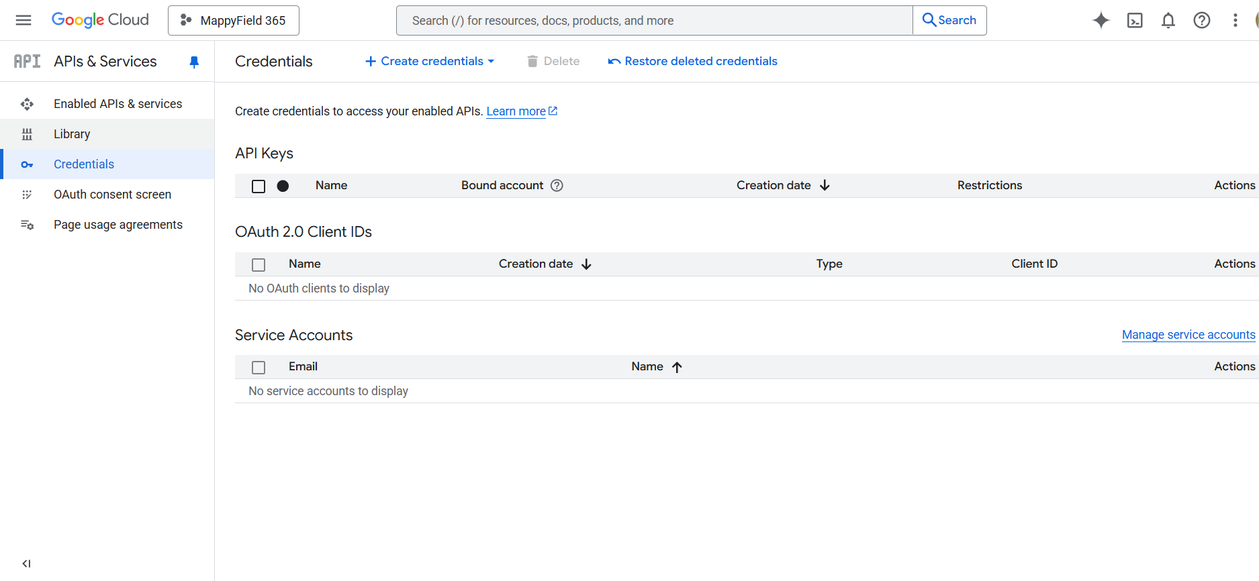Activate Cloud Shell terminal icon
The height and width of the screenshot is (581, 1259).
[x=1135, y=20]
